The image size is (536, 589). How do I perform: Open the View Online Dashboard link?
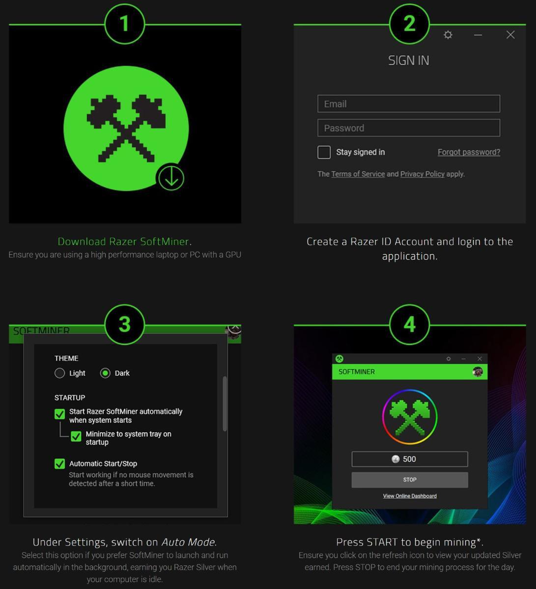[x=410, y=496]
